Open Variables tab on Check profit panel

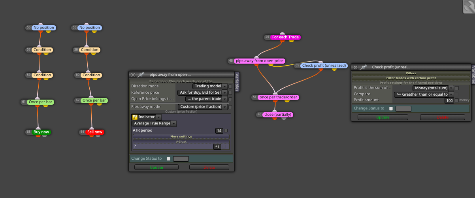tap(473, 75)
